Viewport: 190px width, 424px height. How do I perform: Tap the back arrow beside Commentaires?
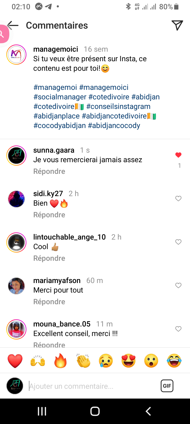13,25
